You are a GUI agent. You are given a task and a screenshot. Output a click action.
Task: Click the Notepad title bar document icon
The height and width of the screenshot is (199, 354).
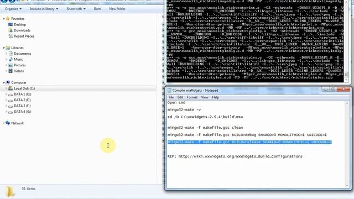pyautogui.click(x=169, y=90)
